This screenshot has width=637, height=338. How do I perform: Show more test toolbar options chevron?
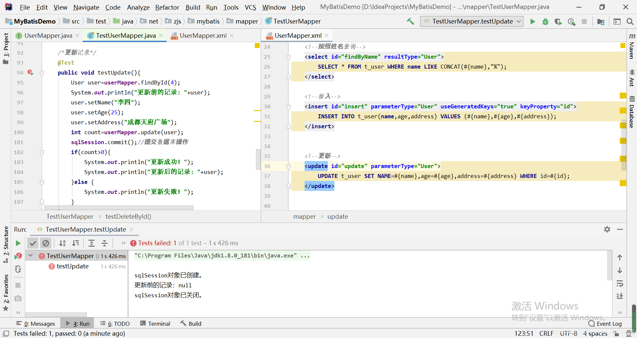pyautogui.click(x=123, y=243)
